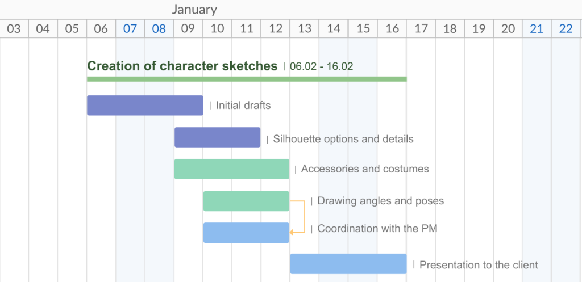Image resolution: width=582 pixels, height=282 pixels.
Task: Click day 08 in the date header
Action: 159,29
